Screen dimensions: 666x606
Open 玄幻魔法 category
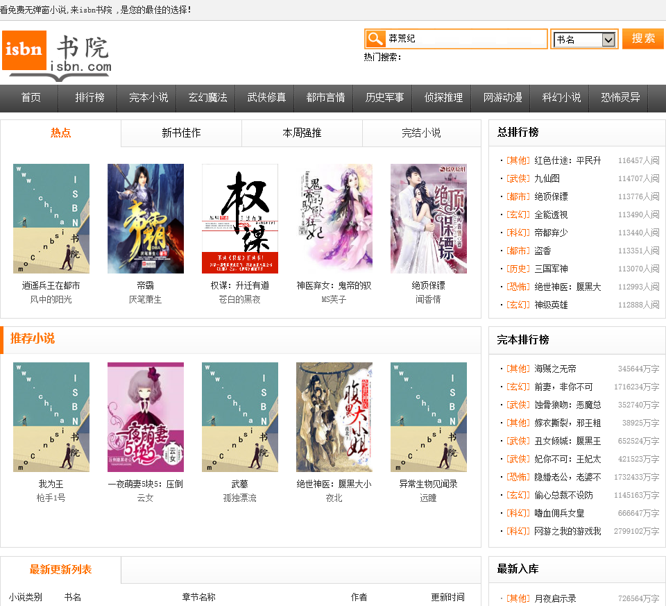207,98
